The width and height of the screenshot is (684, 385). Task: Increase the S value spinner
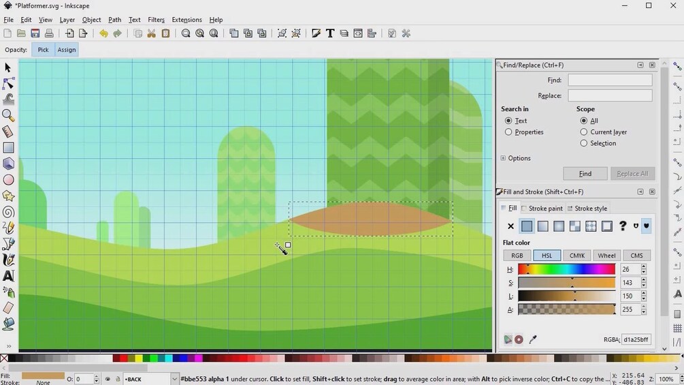click(x=643, y=280)
